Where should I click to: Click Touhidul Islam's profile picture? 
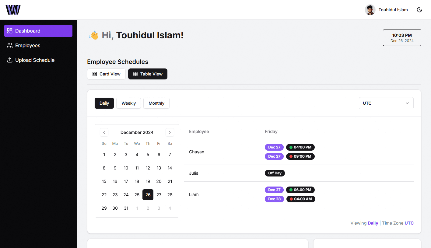click(370, 9)
